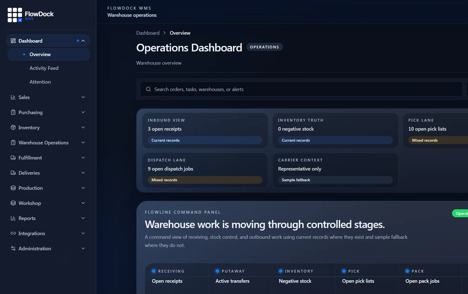The width and height of the screenshot is (468, 294).
Task: Click the Overview breadcrumb item
Action: (x=180, y=33)
